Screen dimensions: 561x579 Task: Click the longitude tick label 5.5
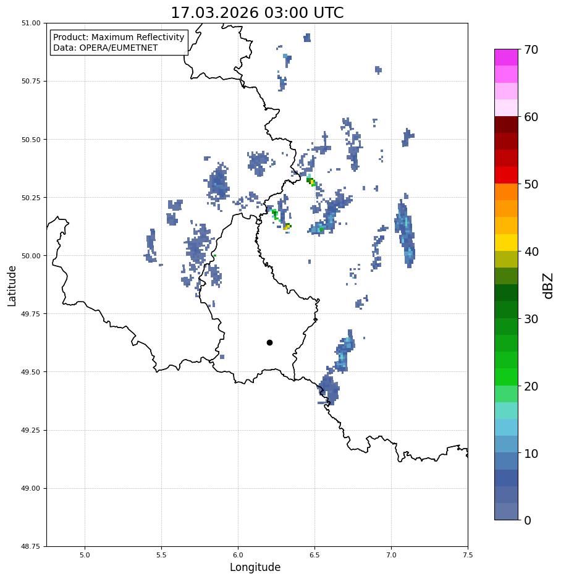click(161, 555)
